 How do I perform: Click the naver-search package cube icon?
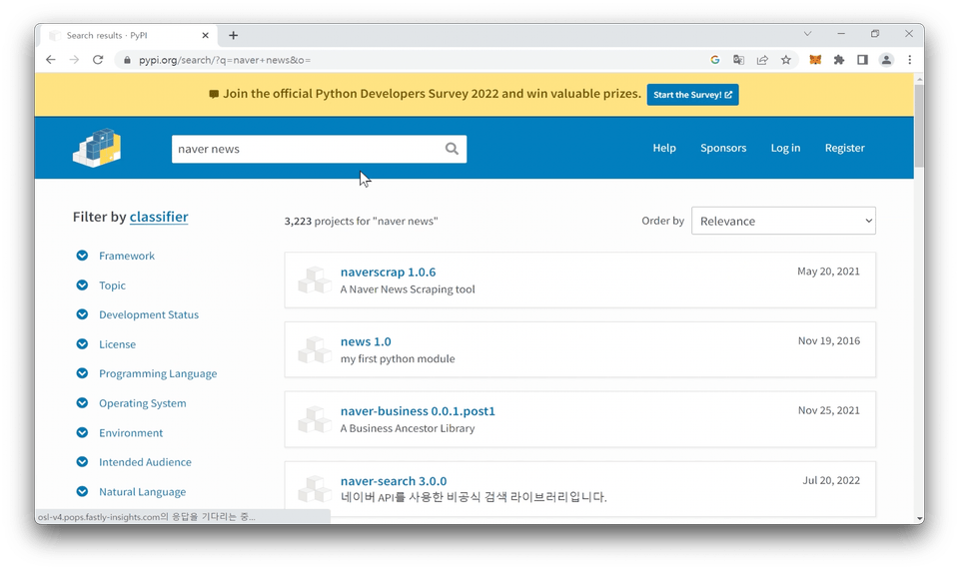pyautogui.click(x=315, y=489)
